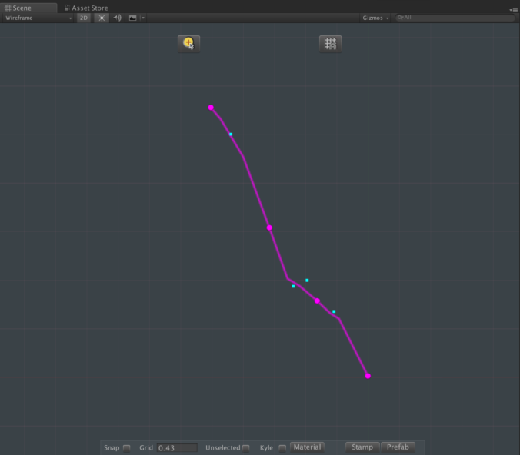Select the topmost magenta path point

coord(211,108)
